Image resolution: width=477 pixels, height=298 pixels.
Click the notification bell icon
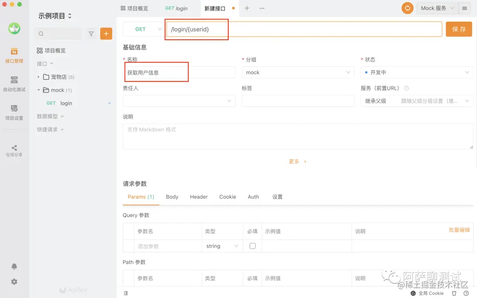point(14,266)
